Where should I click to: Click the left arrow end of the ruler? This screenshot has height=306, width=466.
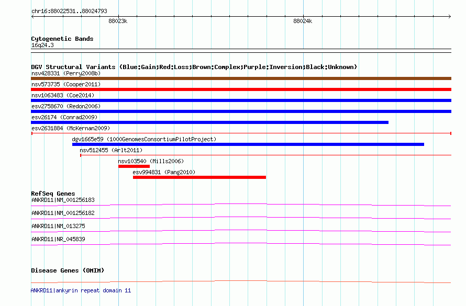[32, 16]
